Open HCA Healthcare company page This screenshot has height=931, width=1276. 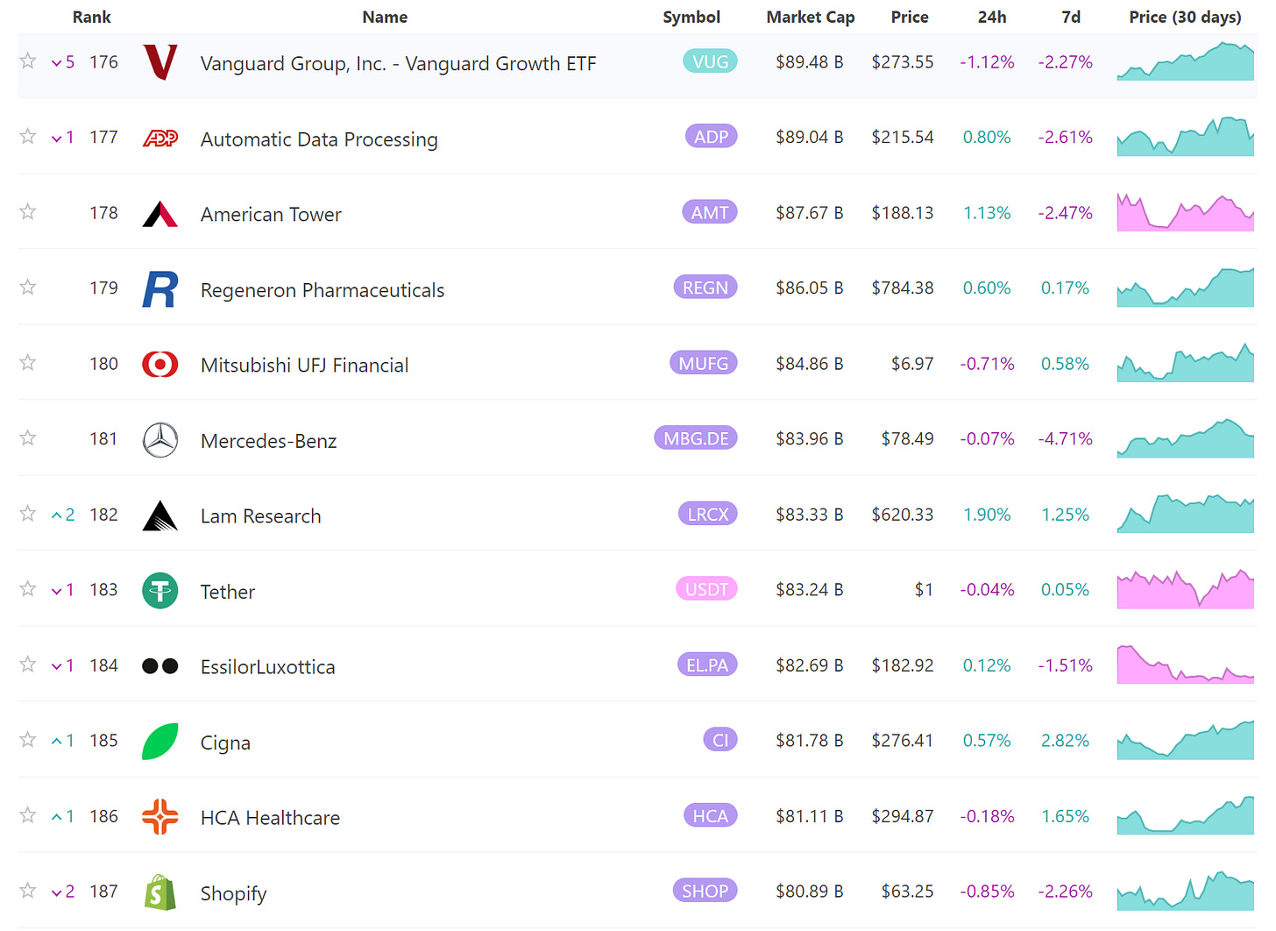pyautogui.click(x=270, y=818)
